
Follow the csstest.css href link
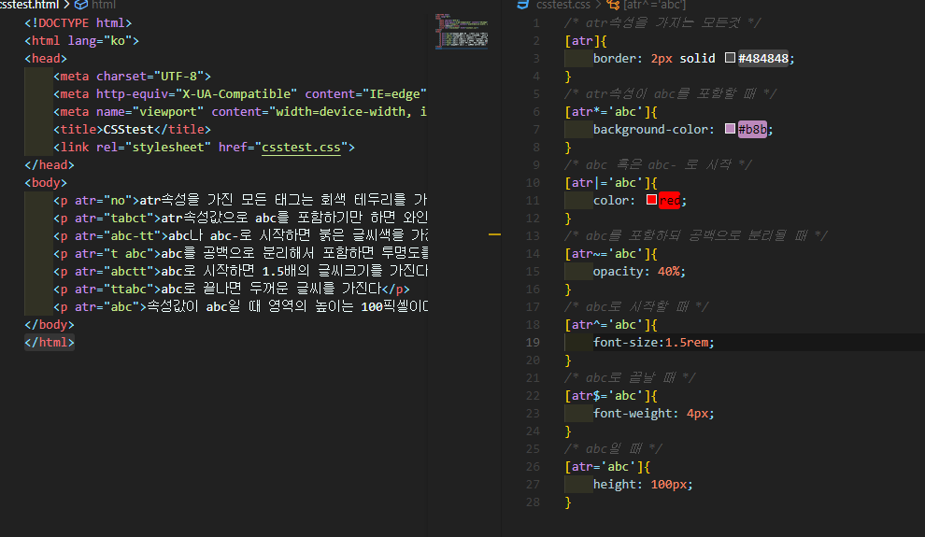(301, 147)
